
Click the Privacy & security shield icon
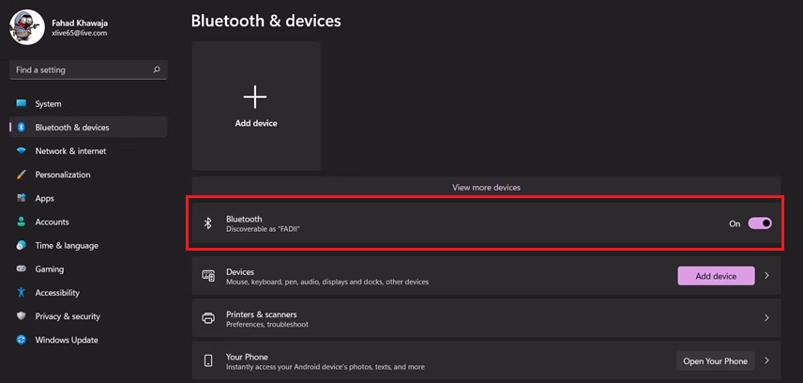pyautogui.click(x=21, y=315)
